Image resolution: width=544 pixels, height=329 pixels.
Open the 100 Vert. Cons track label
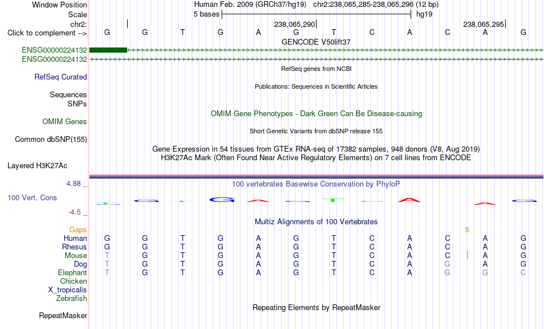tap(32, 197)
